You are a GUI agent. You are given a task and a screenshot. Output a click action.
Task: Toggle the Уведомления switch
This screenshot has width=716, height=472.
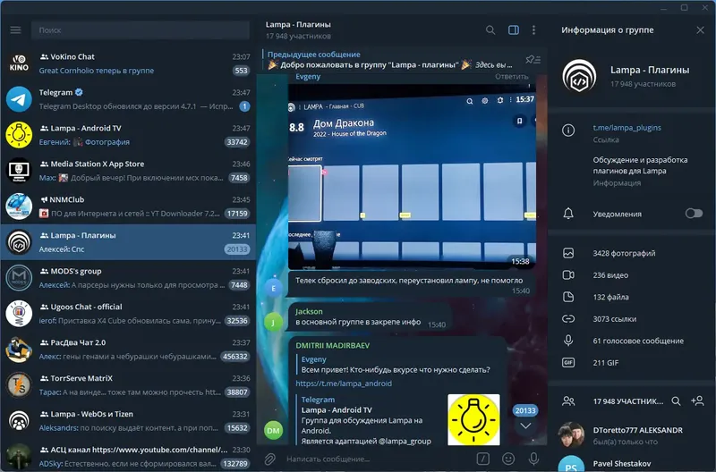coord(694,214)
